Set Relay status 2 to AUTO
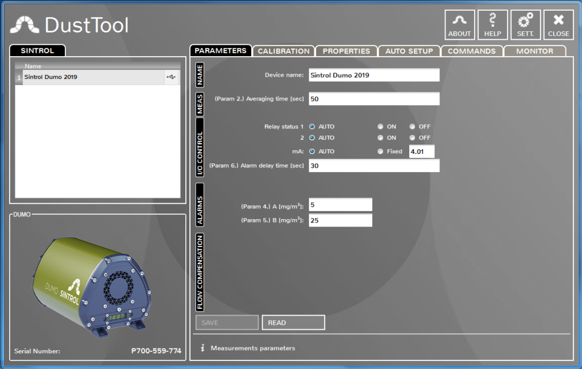Image resolution: width=582 pixels, height=369 pixels. [312, 137]
